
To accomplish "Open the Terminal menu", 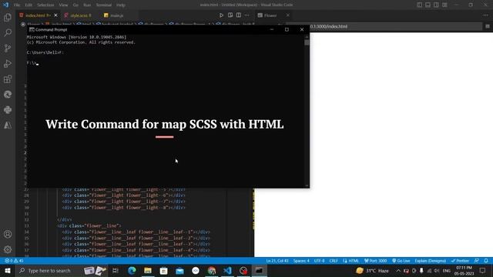I will [103, 5].
